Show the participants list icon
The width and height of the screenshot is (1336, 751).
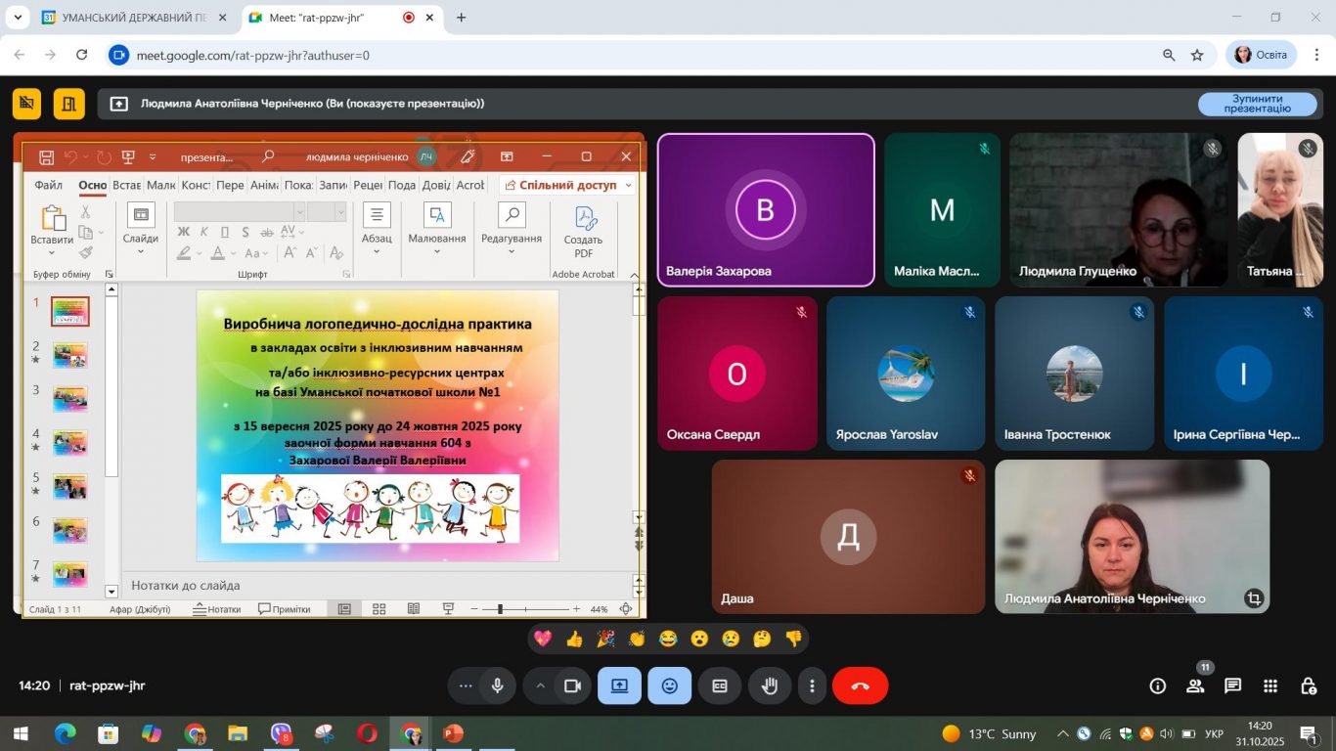[1195, 686]
